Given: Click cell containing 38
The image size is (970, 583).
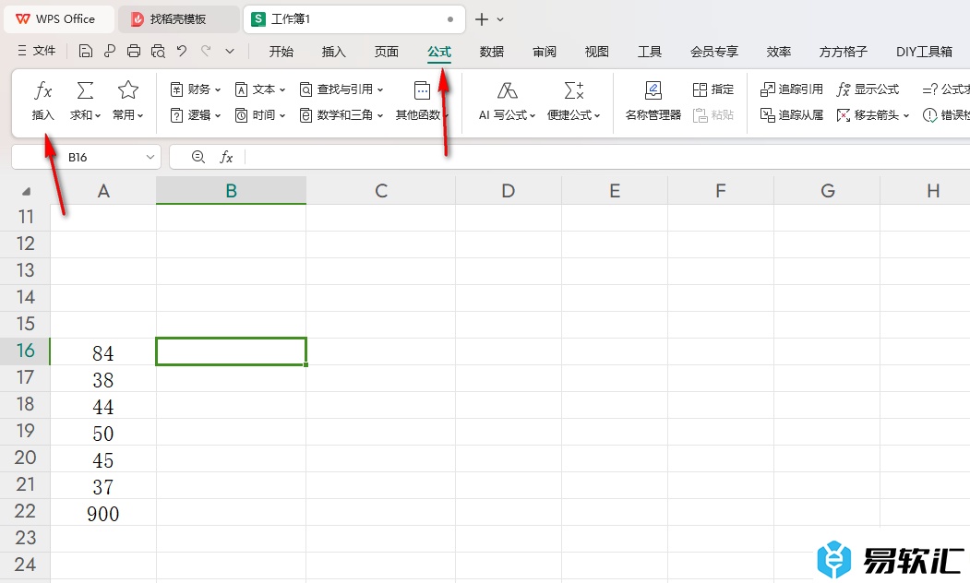Looking at the screenshot, I should click(103, 379).
